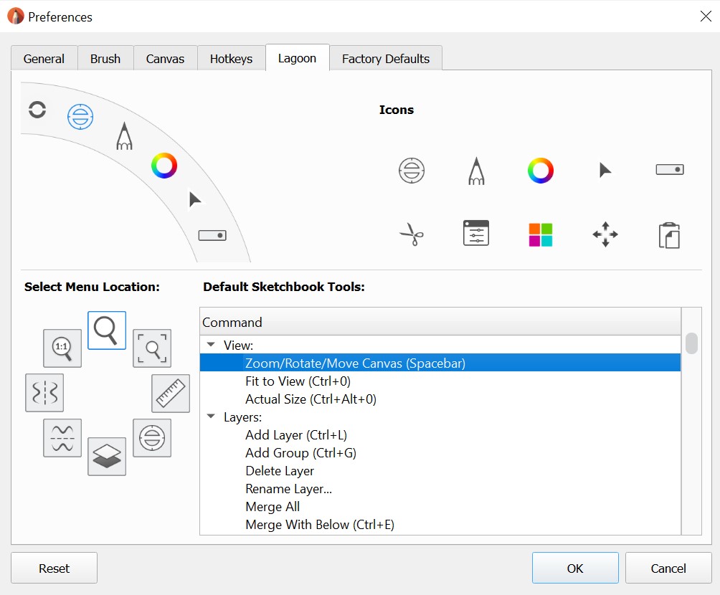This screenshot has height=595, width=720.
Task: Select the magnifier zoom menu location
Action: click(107, 330)
